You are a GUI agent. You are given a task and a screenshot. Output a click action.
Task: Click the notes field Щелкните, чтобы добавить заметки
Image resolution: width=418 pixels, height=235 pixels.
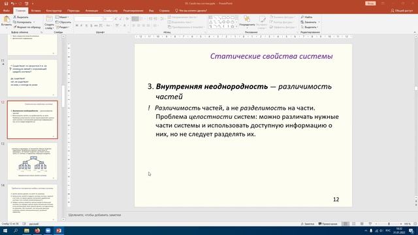(x=95, y=215)
